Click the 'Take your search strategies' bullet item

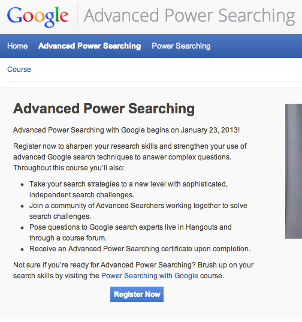[x=128, y=189]
